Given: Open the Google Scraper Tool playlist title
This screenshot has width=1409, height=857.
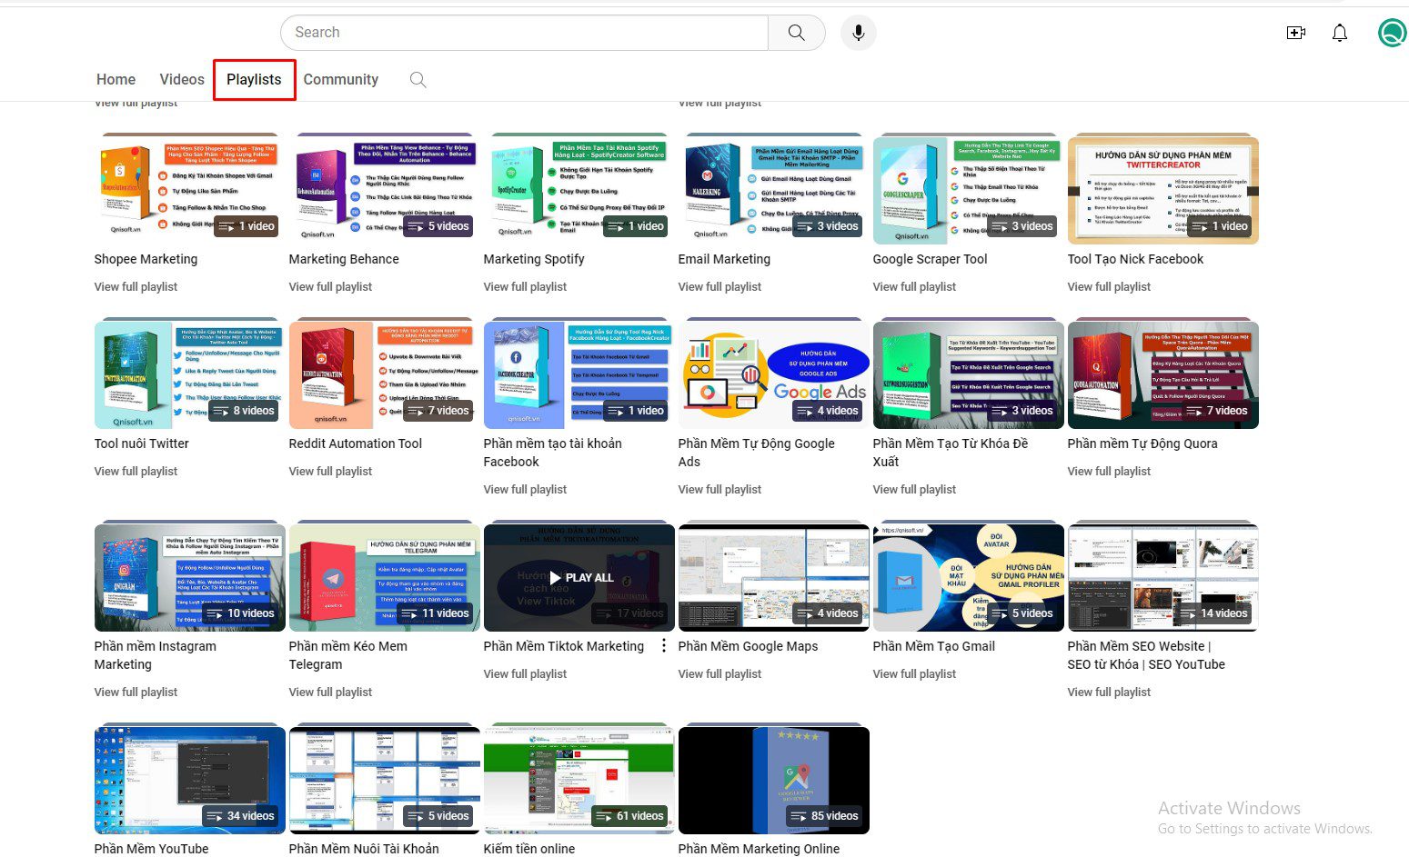Looking at the screenshot, I should tap(930, 259).
